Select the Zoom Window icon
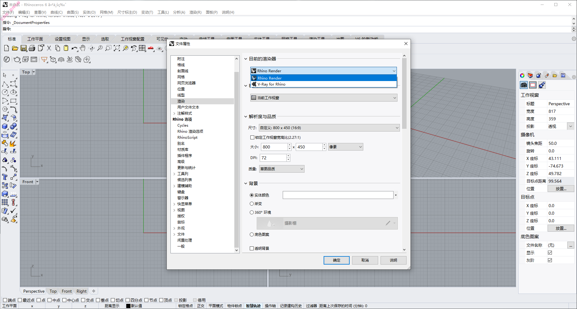The image size is (577, 309). [x=108, y=48]
